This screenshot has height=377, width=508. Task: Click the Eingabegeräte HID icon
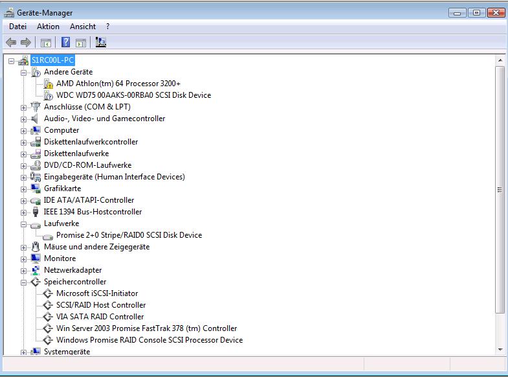[x=36, y=177]
